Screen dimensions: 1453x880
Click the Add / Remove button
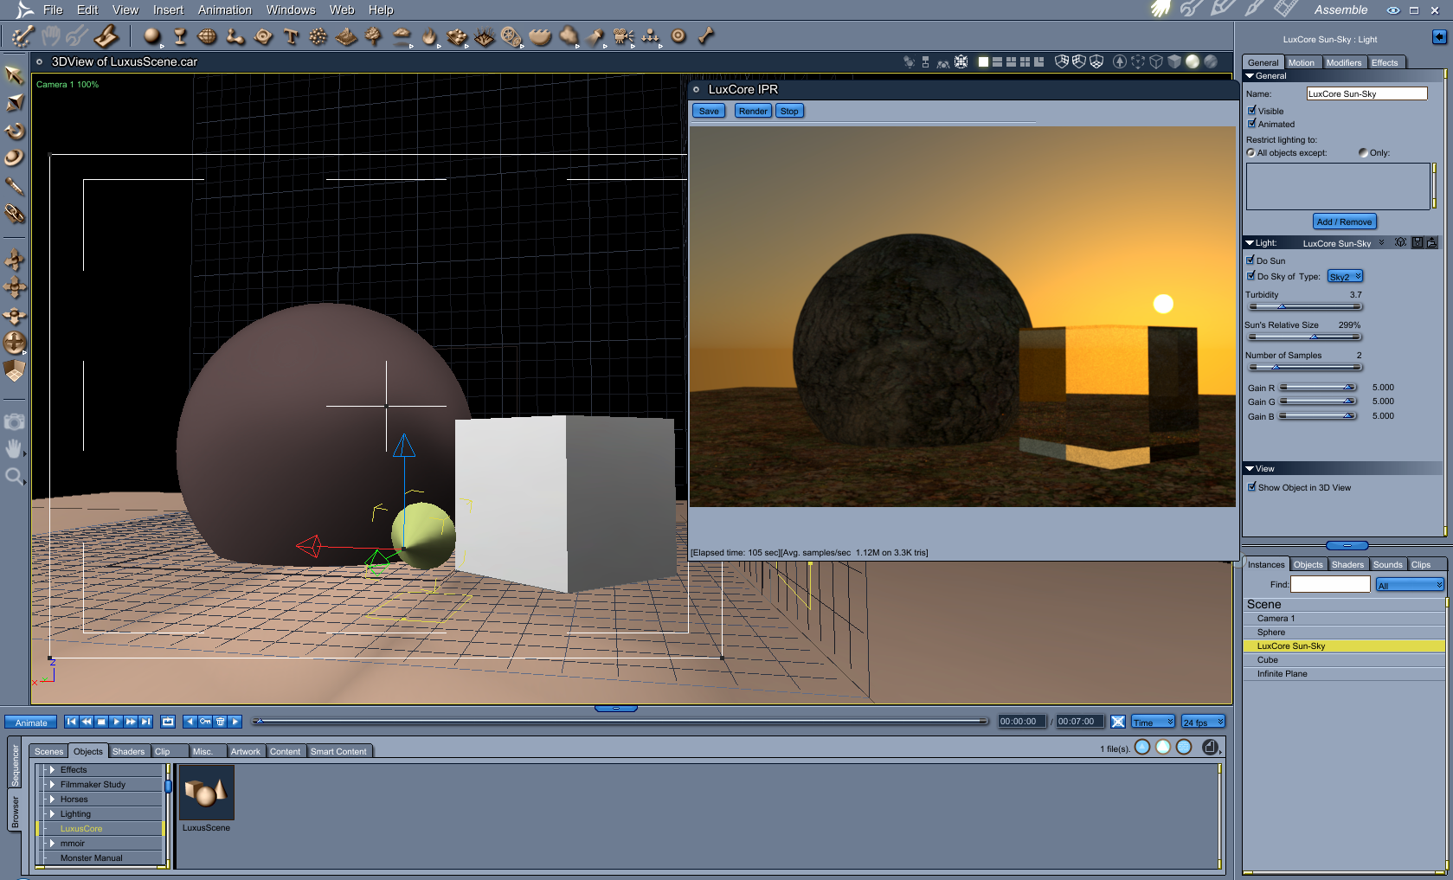click(x=1343, y=222)
